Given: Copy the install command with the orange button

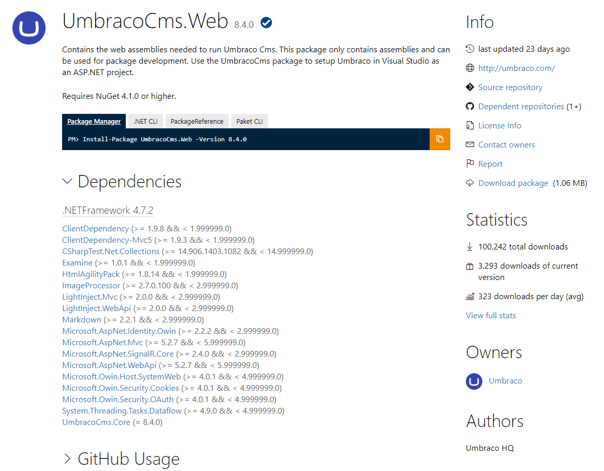Looking at the screenshot, I should (440, 139).
